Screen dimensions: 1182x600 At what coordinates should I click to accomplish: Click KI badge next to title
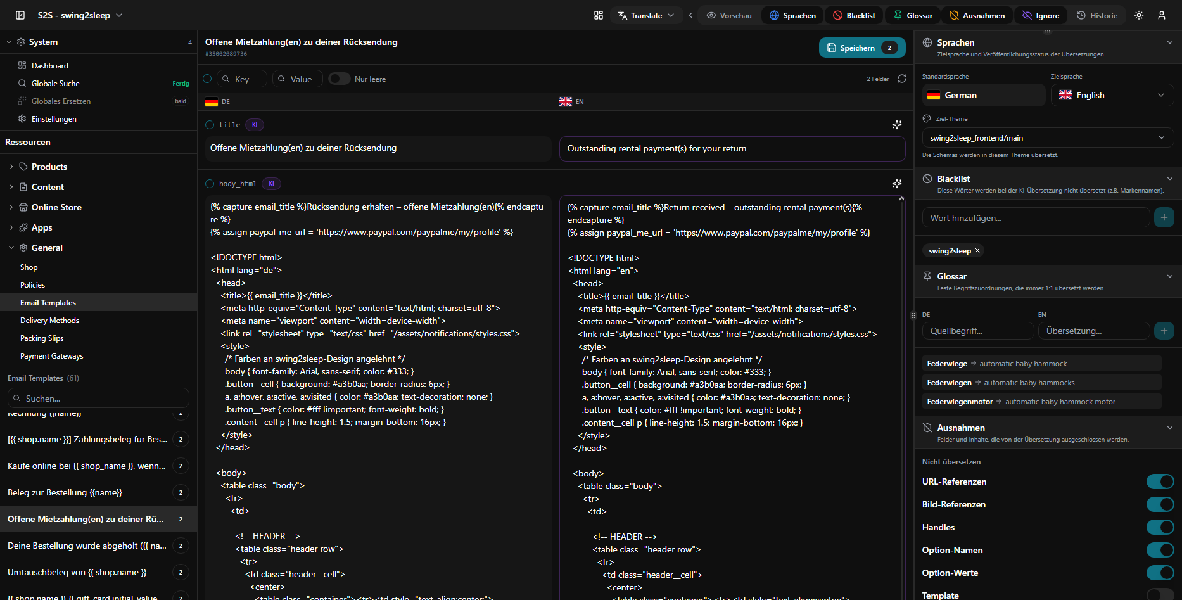click(255, 125)
